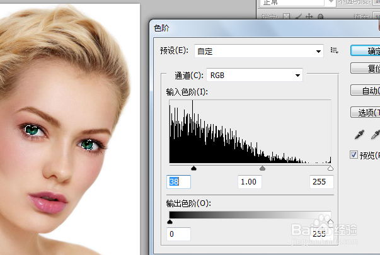This screenshot has height=255, width=380.
Task: Toggle lock all padlock icon
Action: coord(320,17)
